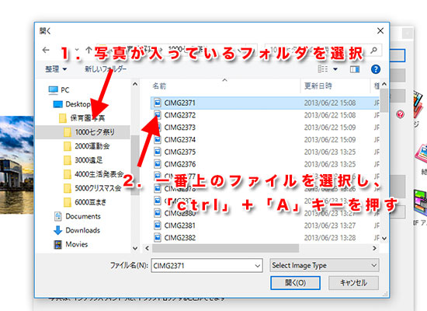Open Downloads in the navigation tree
Viewport: 427px width, 311px height.
click(x=83, y=230)
